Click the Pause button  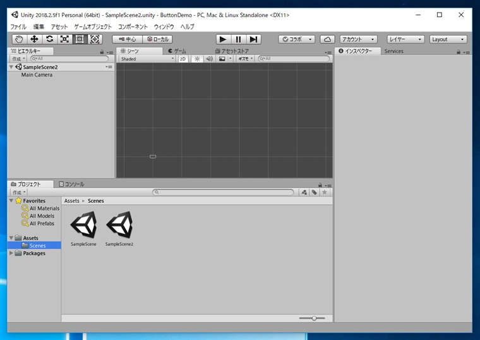click(x=238, y=39)
